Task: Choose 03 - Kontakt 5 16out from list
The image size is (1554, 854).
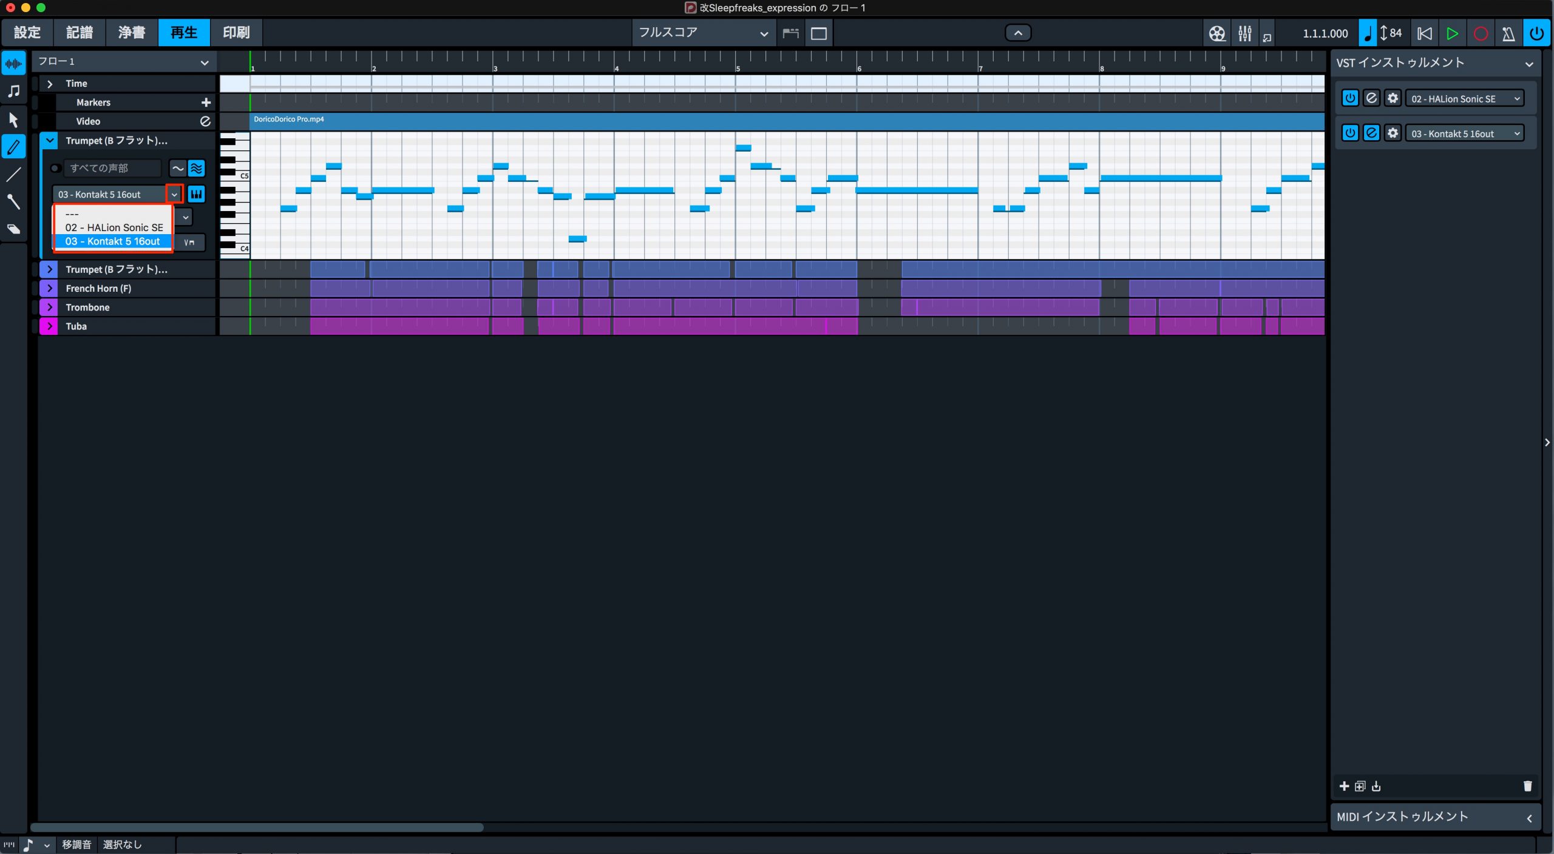Action: pyautogui.click(x=114, y=241)
